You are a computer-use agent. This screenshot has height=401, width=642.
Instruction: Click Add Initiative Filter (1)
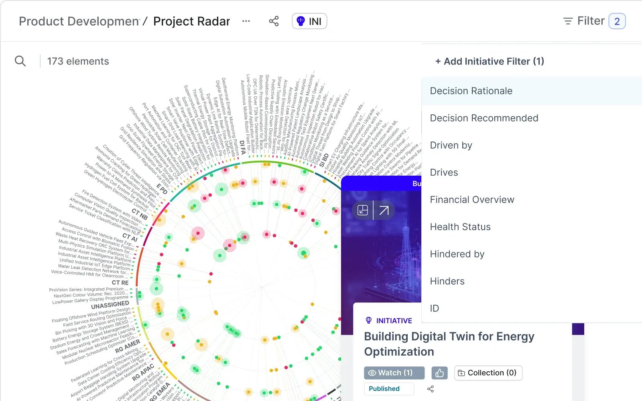click(490, 61)
